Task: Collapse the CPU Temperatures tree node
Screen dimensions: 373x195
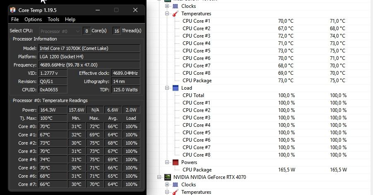Action: pyautogui.click(x=167, y=14)
